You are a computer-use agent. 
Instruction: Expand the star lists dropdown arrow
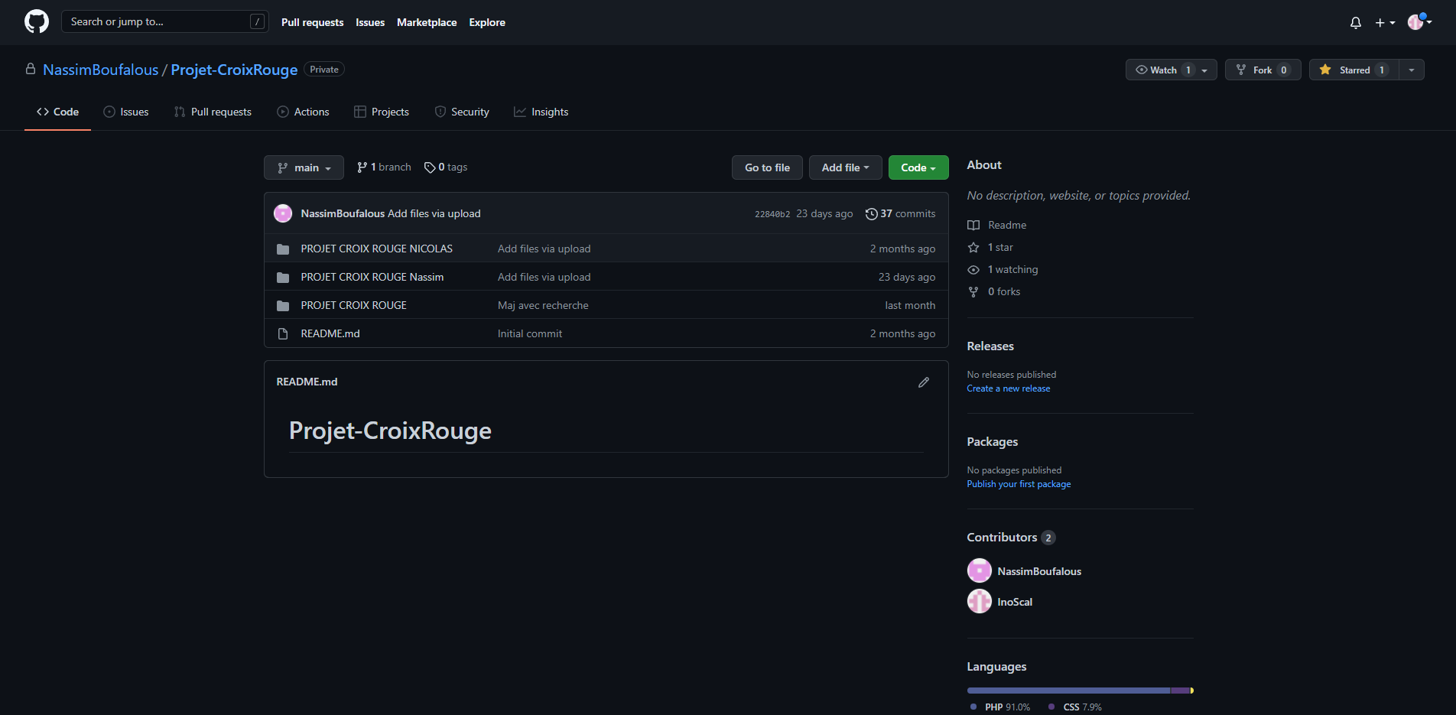coord(1412,70)
